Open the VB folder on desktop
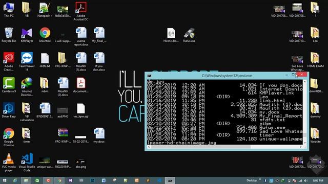This screenshot has height=184, width=328. (x=27, y=10)
